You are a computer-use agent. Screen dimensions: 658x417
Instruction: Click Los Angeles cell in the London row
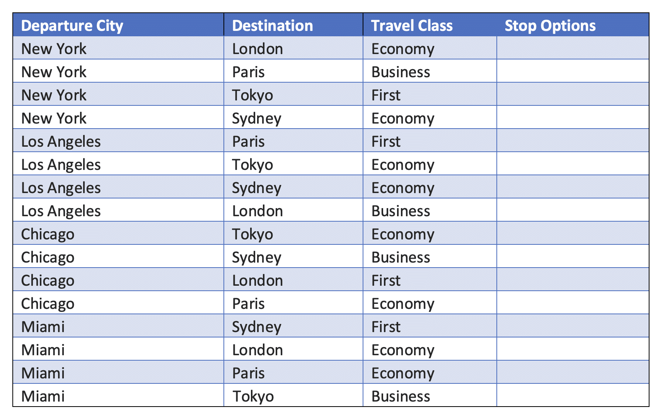point(61,211)
